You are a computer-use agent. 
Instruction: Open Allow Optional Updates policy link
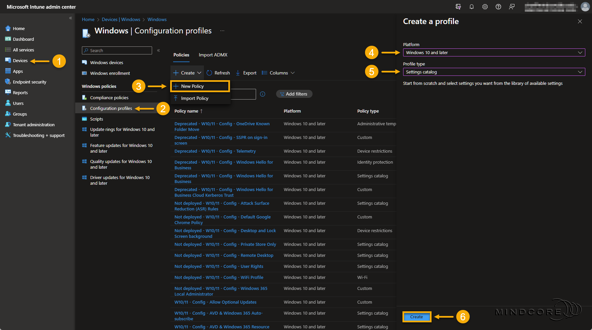(216, 302)
